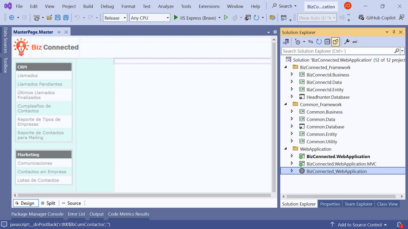The image size is (408, 229).
Task: Pin the Solution Explorer panel
Action: [x=394, y=32]
